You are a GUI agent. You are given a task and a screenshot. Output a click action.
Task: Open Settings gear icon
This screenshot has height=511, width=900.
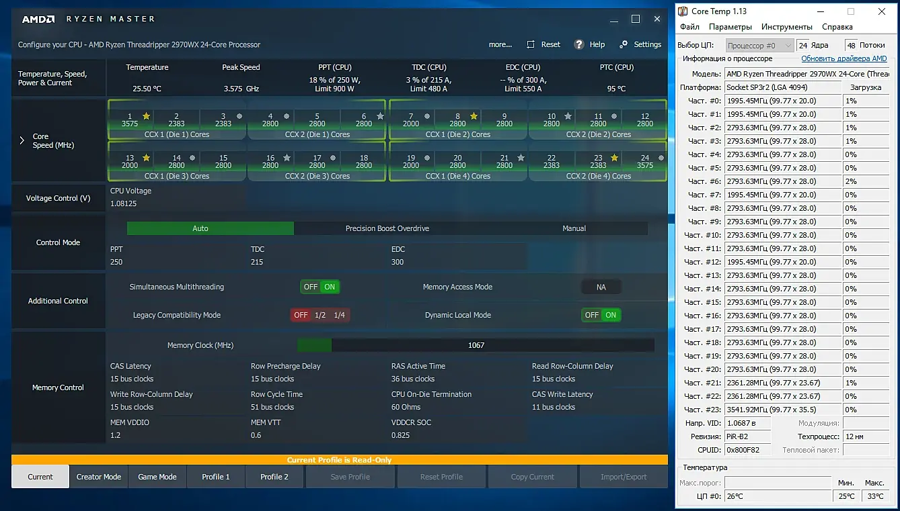(x=624, y=44)
